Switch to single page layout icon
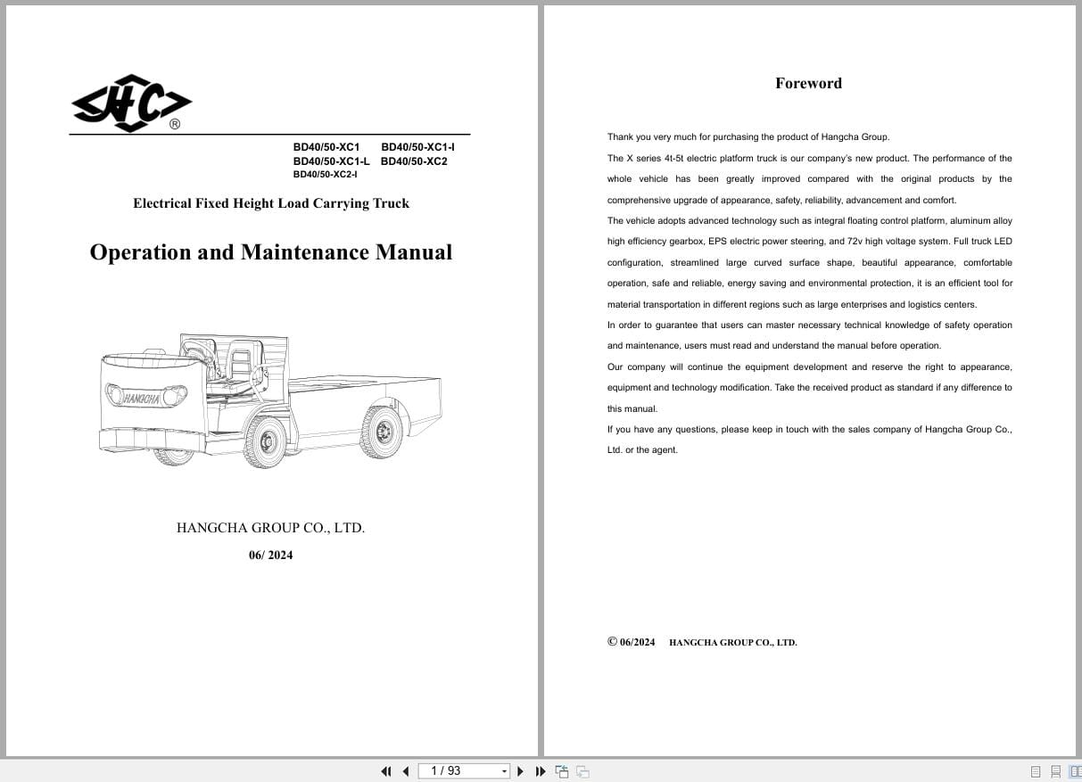Image resolution: width=1082 pixels, height=782 pixels. click(x=1037, y=770)
